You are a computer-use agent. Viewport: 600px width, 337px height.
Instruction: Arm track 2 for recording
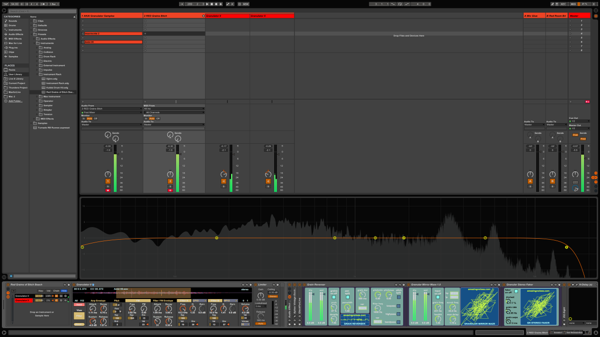point(170,190)
